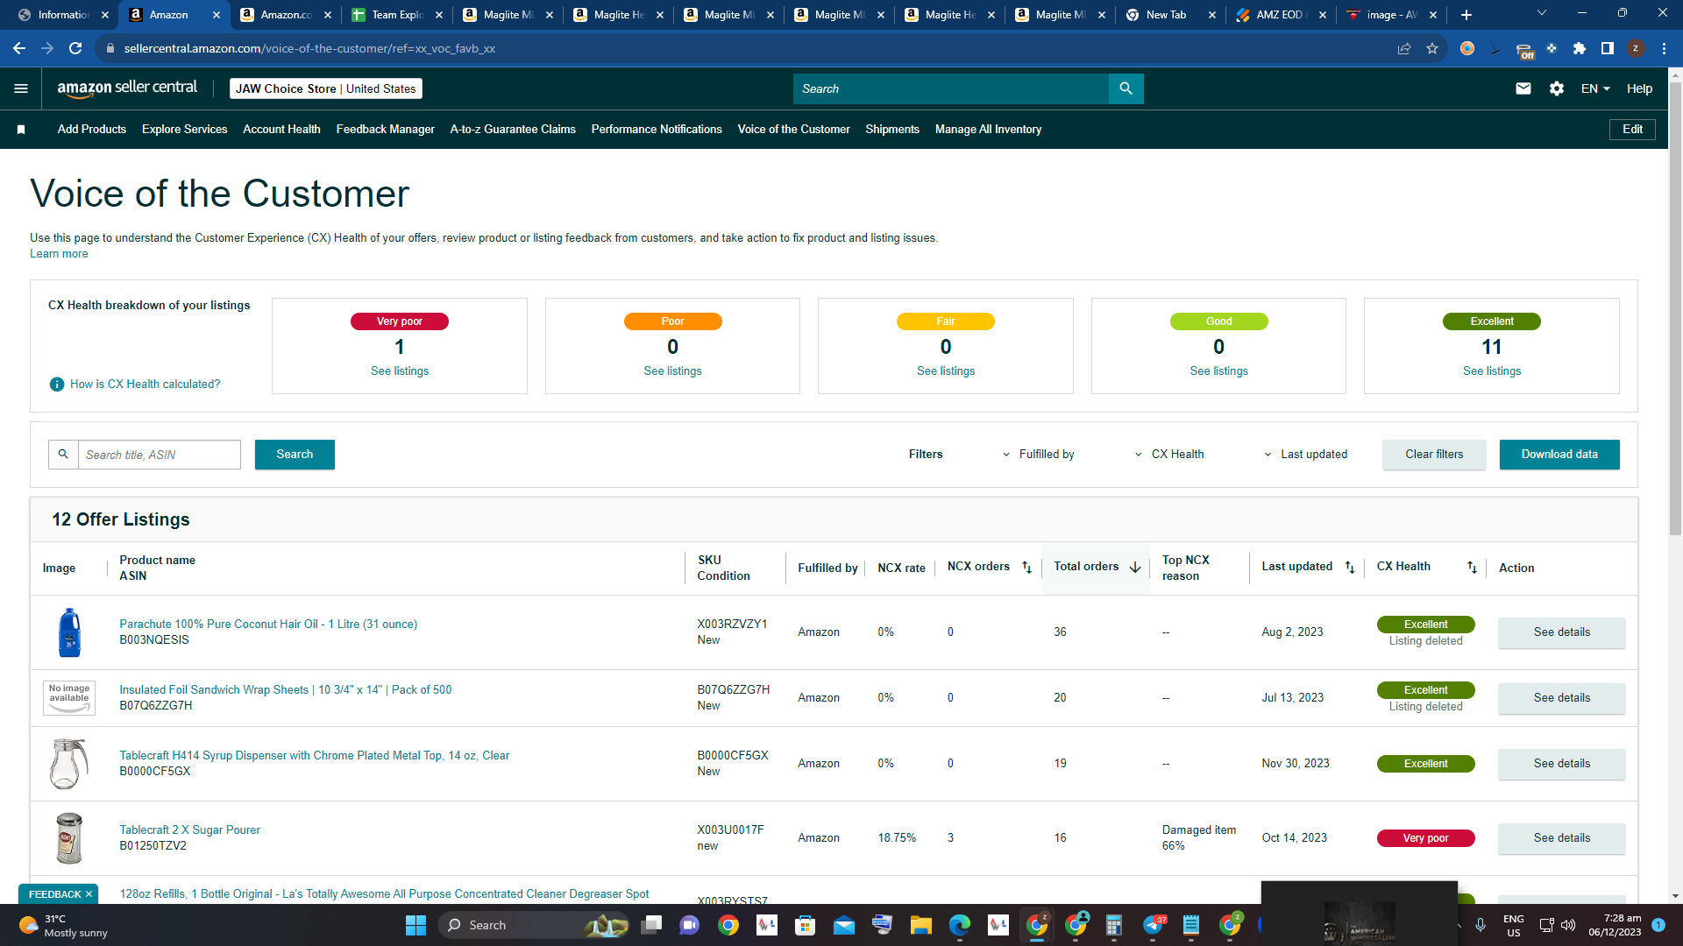Open the Insulated Foil Sandwich Wrap Sheets link
This screenshot has width=1683, height=946.
coord(285,690)
